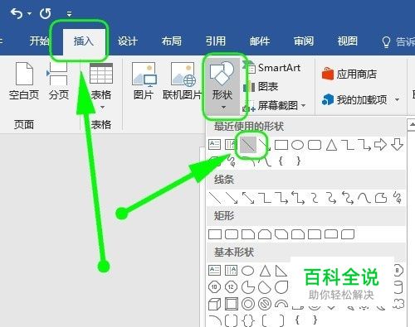Pick Double Brace shape in 基本形状
This screenshot has height=327, width=415.
pyautogui.click(x=248, y=320)
